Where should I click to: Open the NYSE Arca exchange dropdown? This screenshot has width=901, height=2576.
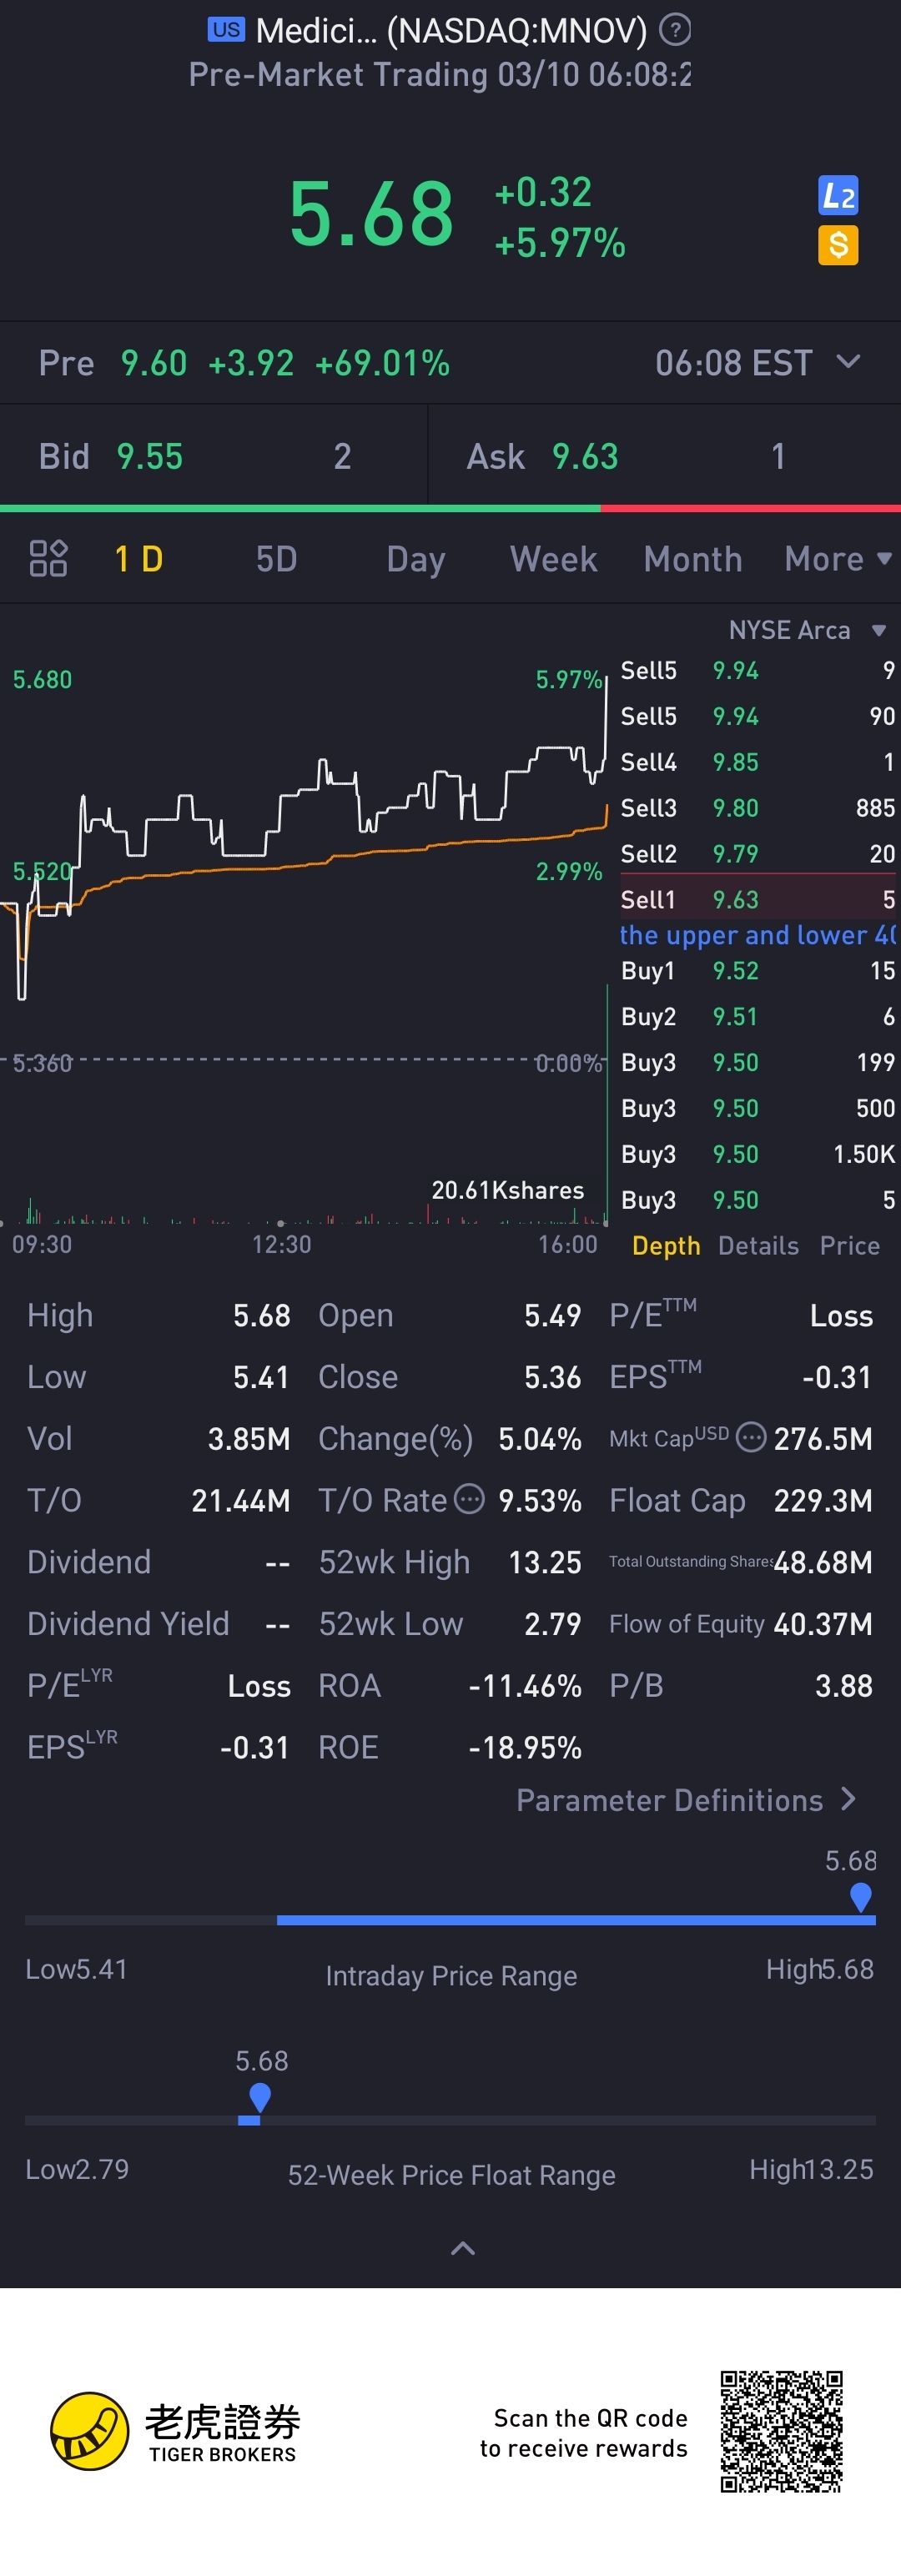tap(808, 630)
